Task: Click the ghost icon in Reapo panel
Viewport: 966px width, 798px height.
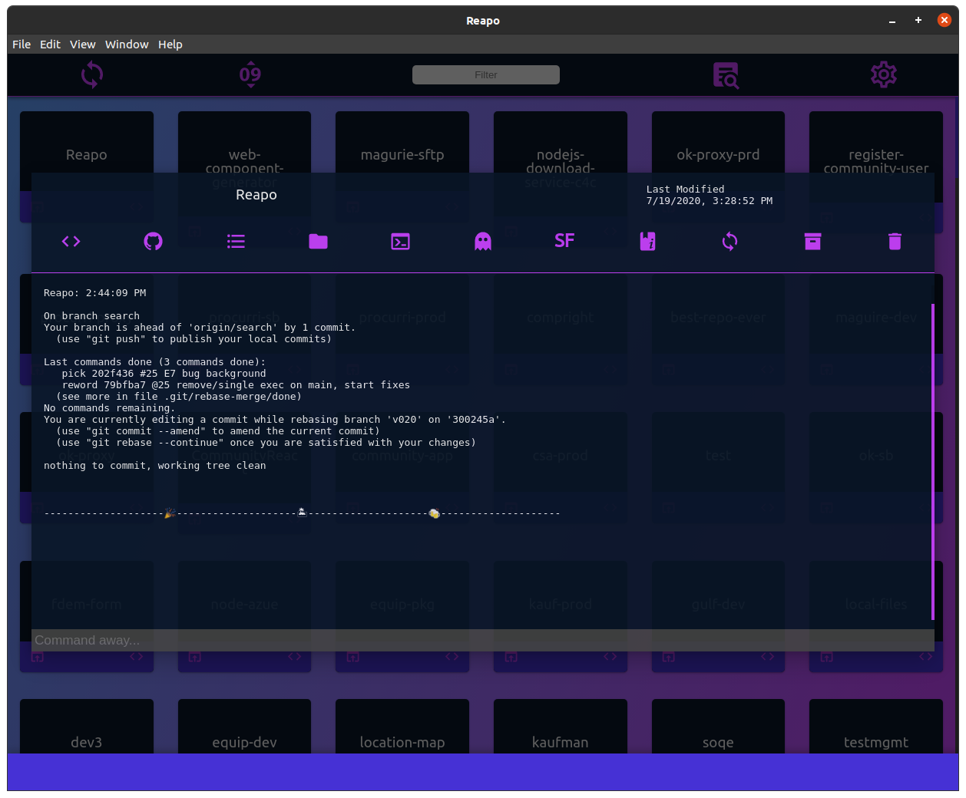Action: (x=483, y=242)
